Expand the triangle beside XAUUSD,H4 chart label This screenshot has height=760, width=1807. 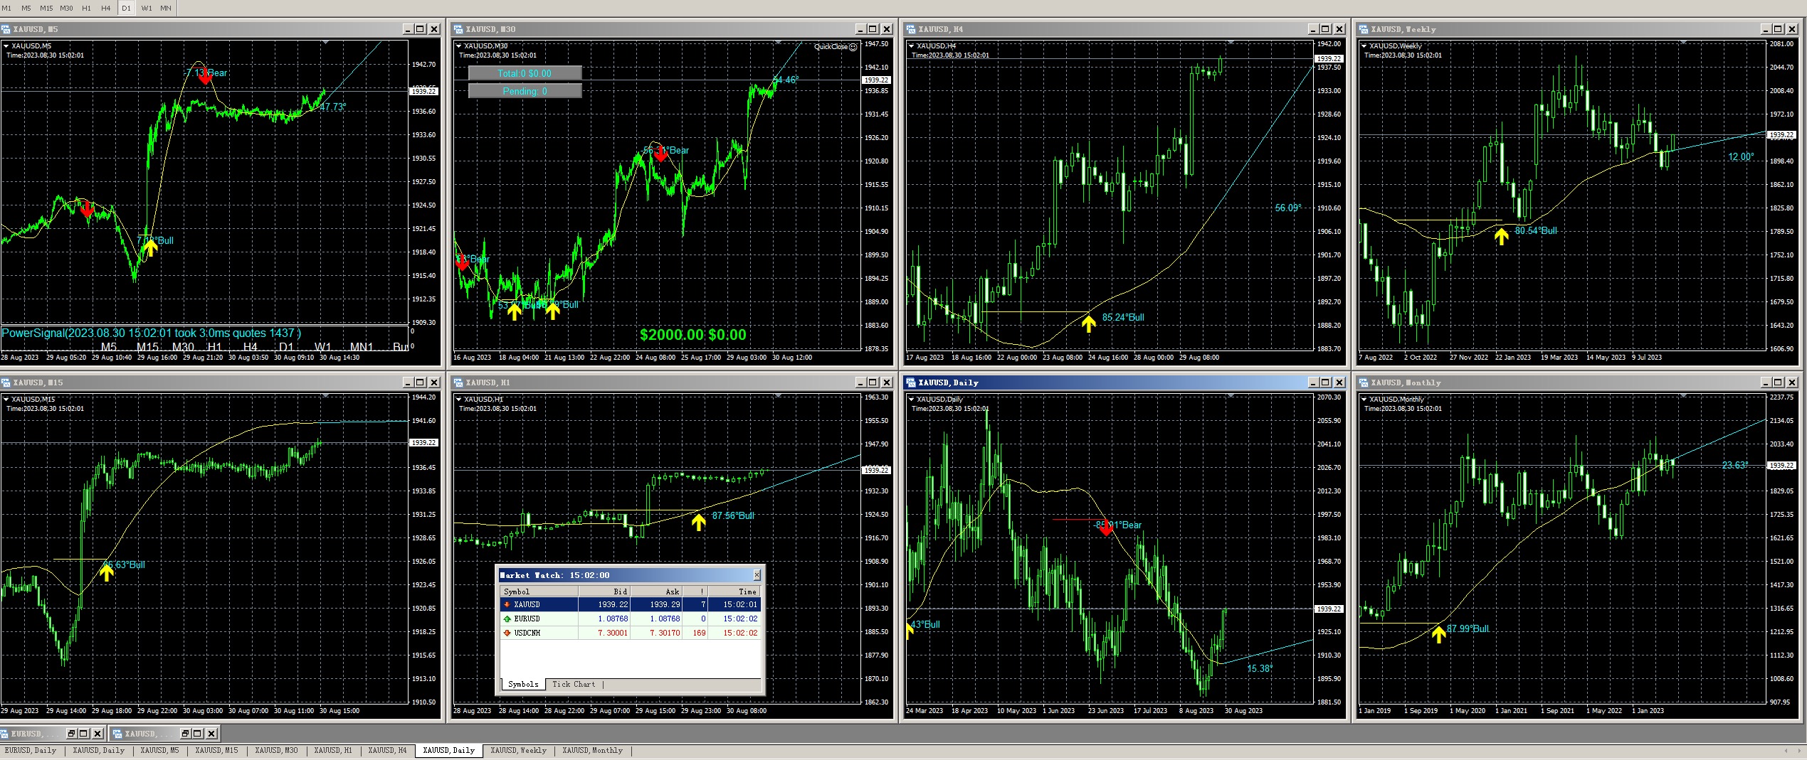point(912,46)
